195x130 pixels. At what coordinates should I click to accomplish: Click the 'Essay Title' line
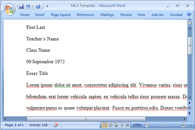point(37,73)
